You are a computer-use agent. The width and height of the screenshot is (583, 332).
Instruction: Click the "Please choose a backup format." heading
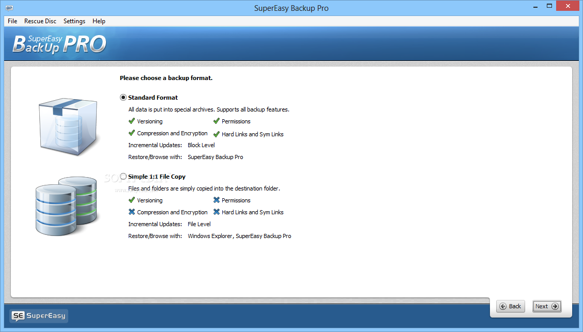166,78
